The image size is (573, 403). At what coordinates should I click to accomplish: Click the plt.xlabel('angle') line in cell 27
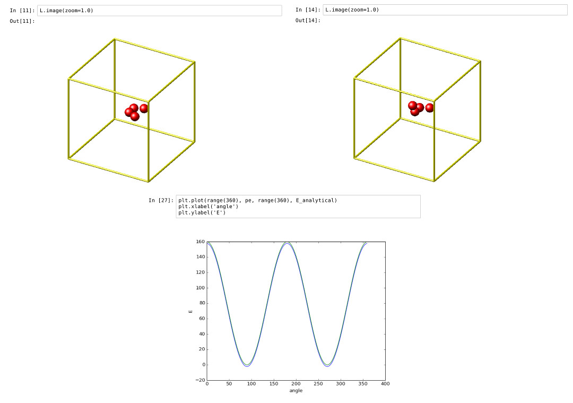tap(209, 207)
